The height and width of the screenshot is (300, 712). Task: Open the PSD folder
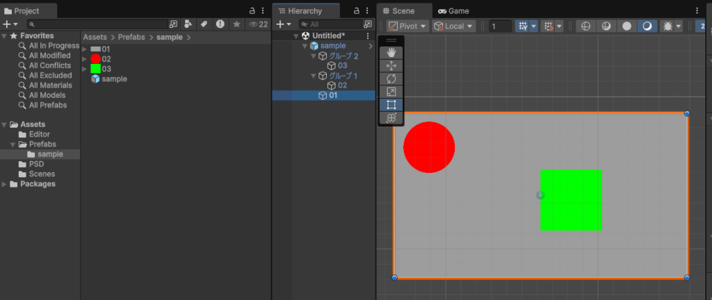coord(36,164)
